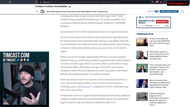190x107 pixels.
Task: Reload the page with the browser refresh icon
Action: point(10,2)
